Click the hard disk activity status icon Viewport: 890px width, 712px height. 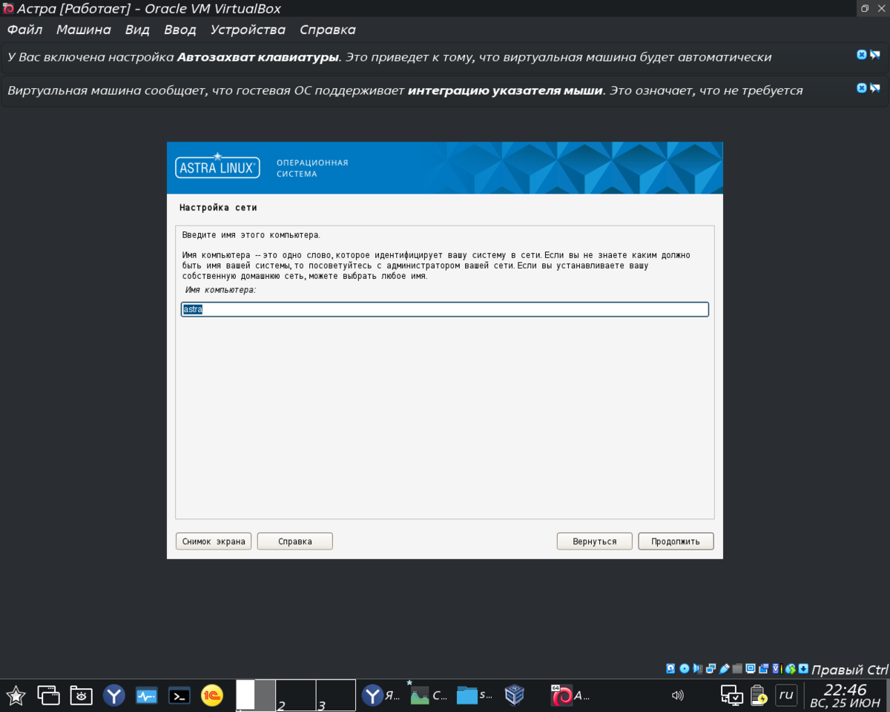point(670,669)
